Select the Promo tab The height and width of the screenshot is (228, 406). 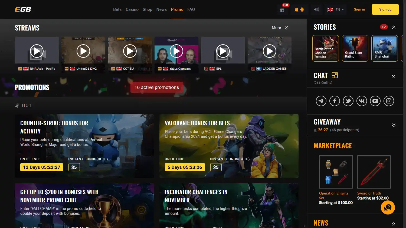click(x=177, y=9)
